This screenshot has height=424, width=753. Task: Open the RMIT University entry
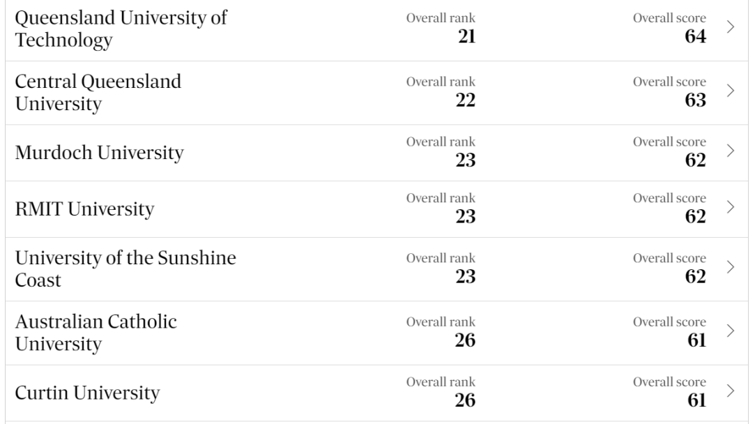(85, 209)
